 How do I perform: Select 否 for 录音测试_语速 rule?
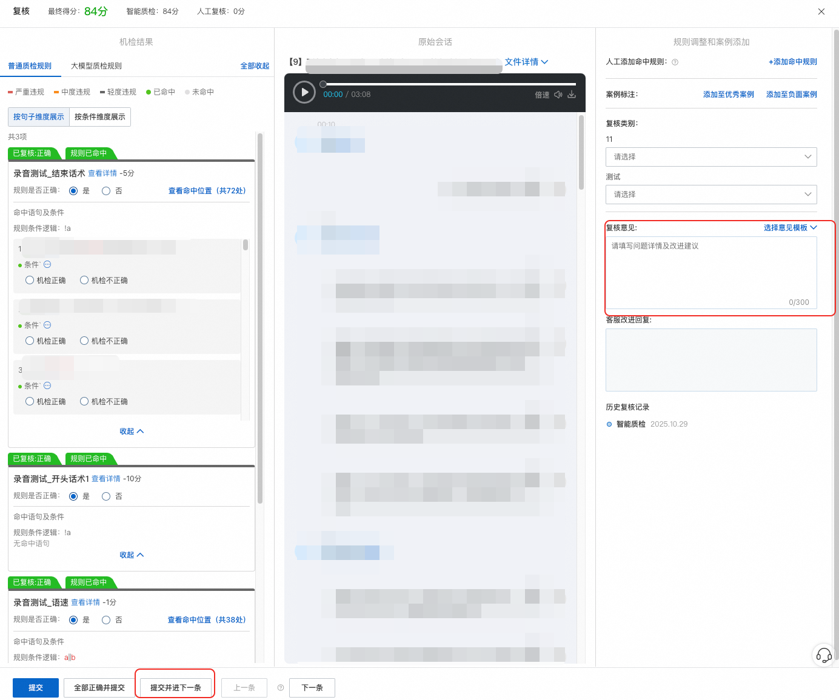pyautogui.click(x=106, y=620)
